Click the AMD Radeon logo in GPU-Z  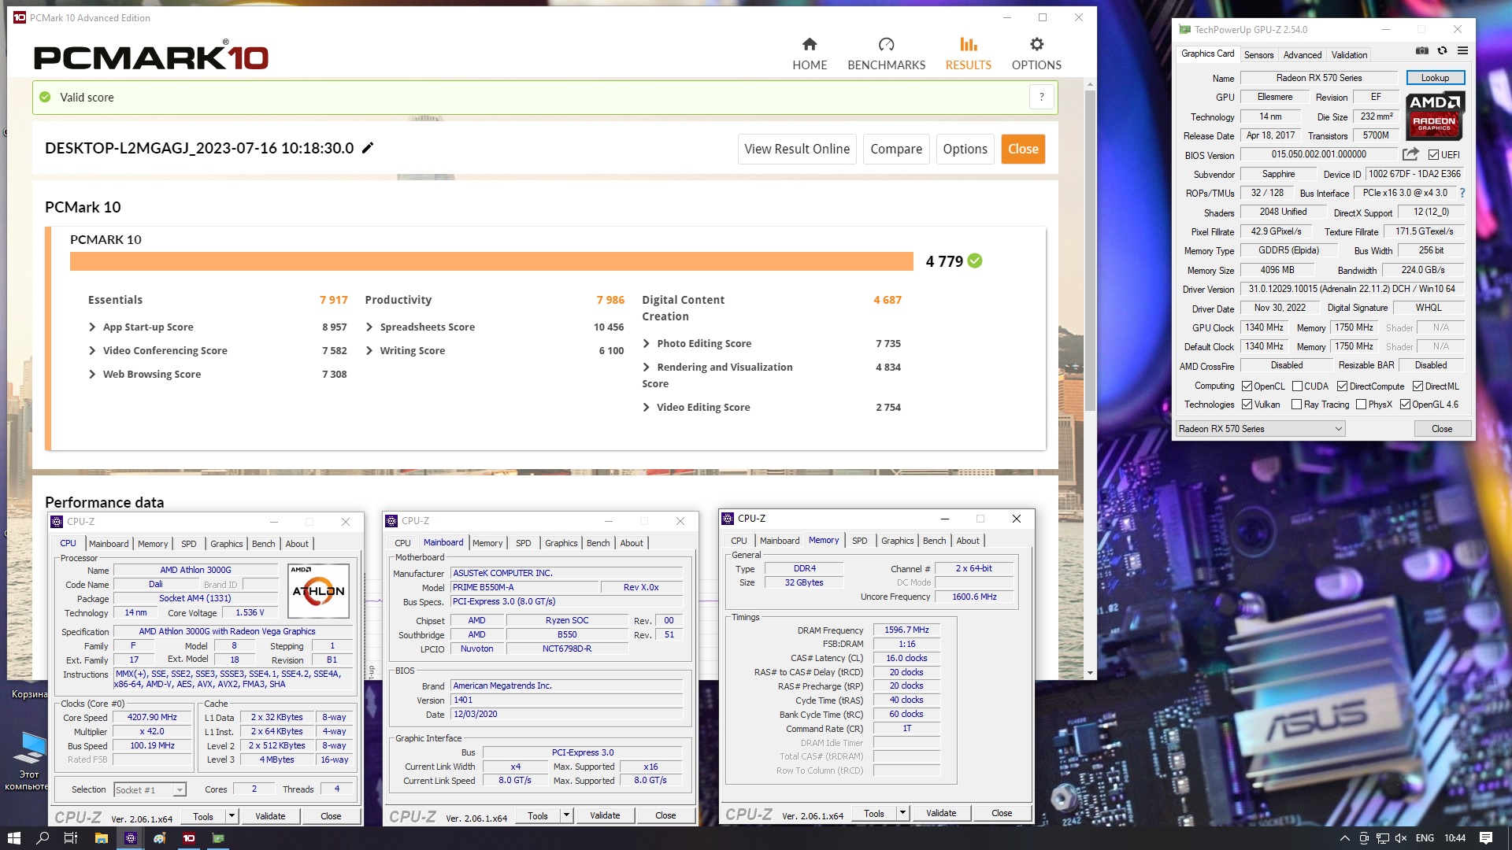pyautogui.click(x=1435, y=116)
